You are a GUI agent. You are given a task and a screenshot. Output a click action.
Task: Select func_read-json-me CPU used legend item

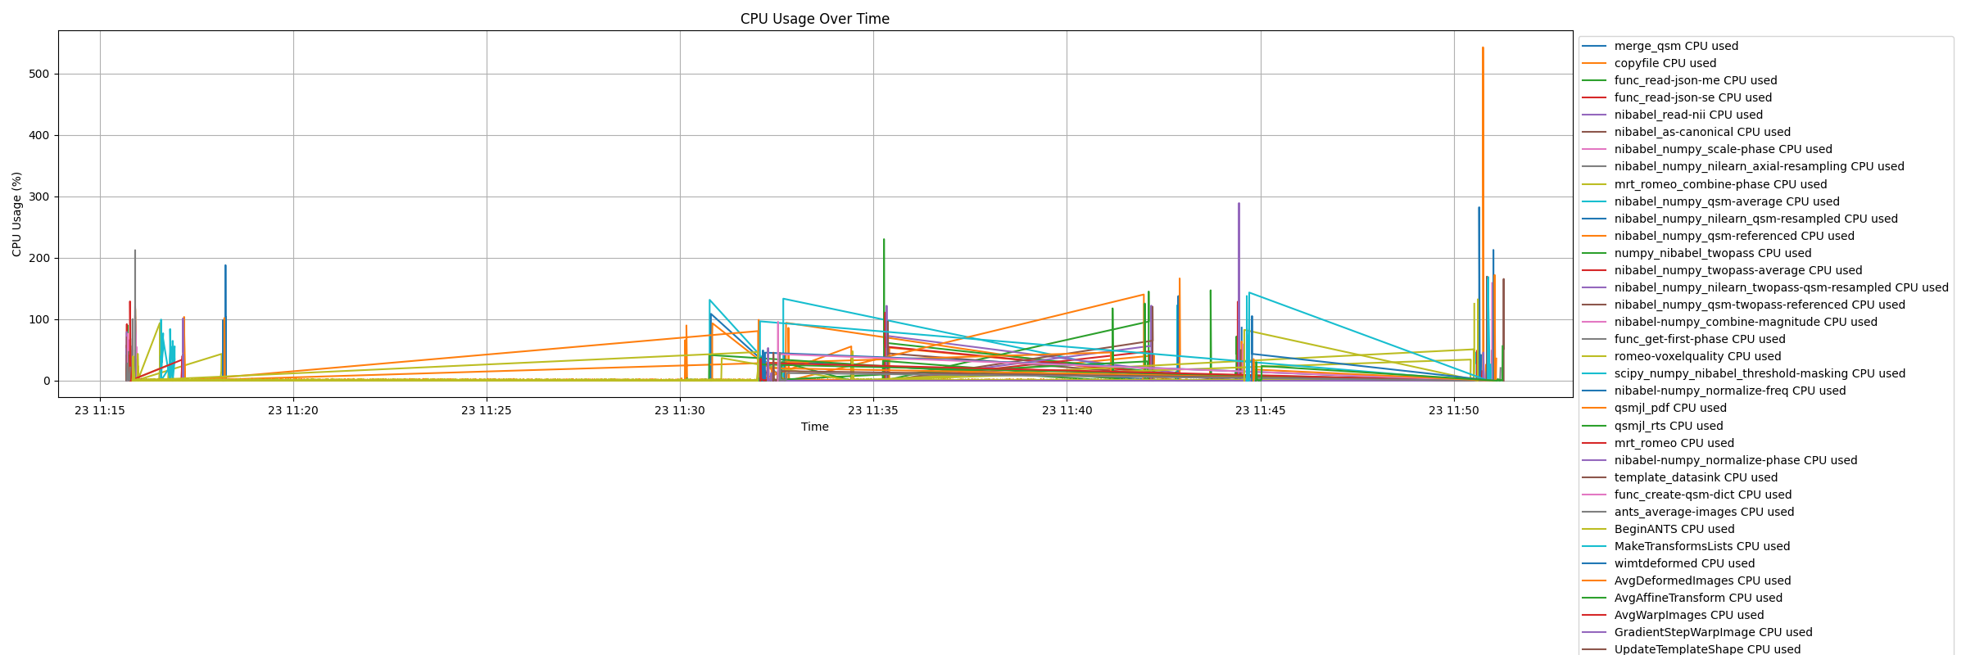pyautogui.click(x=1679, y=80)
